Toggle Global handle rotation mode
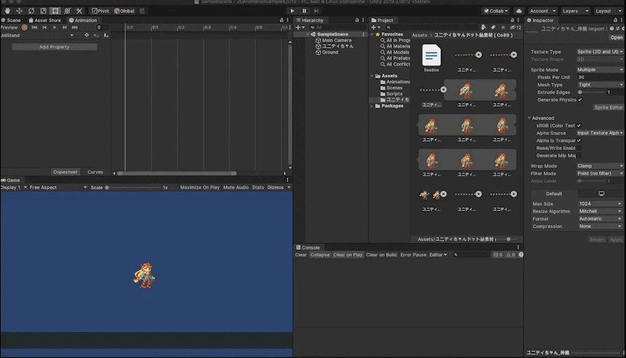 [124, 10]
